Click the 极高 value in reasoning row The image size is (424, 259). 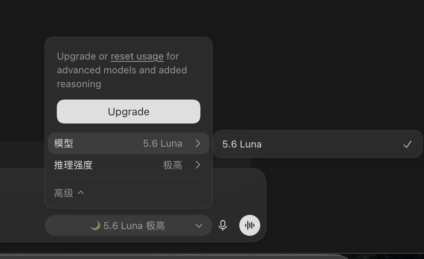[172, 165]
